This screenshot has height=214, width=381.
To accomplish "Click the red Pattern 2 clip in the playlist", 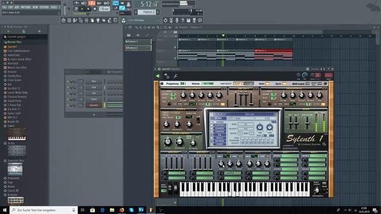I will (x=273, y=55).
